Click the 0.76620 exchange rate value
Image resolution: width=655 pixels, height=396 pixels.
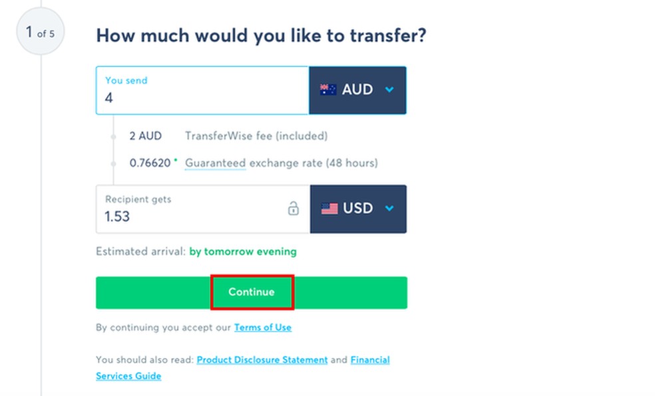pos(150,163)
